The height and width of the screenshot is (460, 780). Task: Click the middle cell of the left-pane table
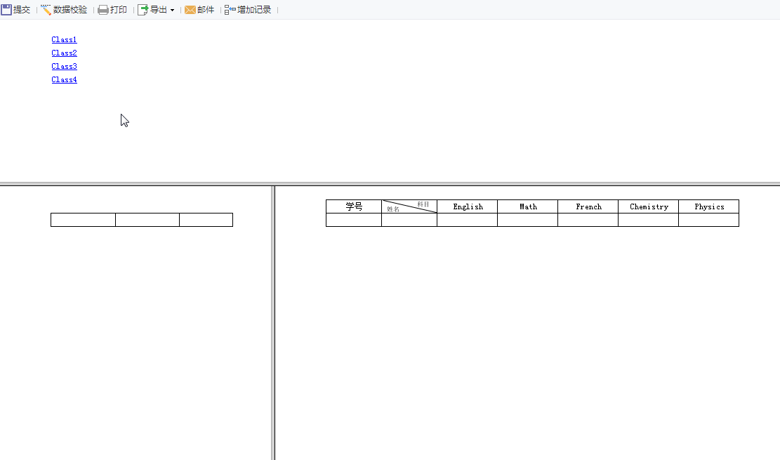tap(147, 220)
